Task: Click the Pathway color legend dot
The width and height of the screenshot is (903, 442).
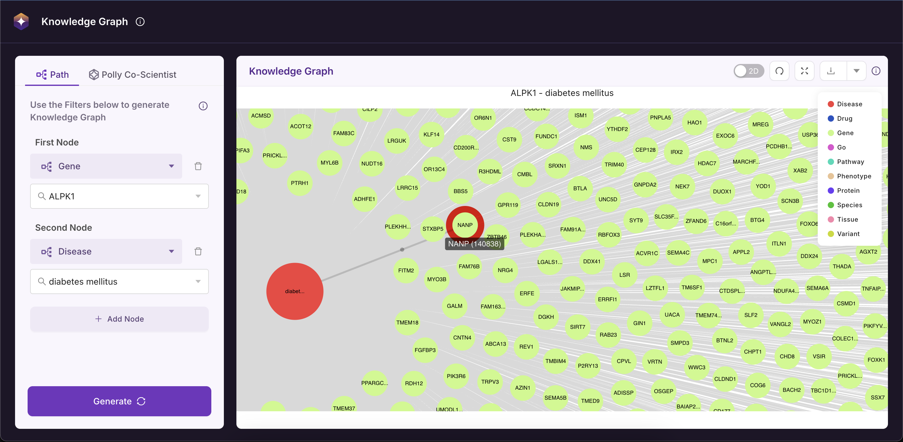Action: coord(831,161)
